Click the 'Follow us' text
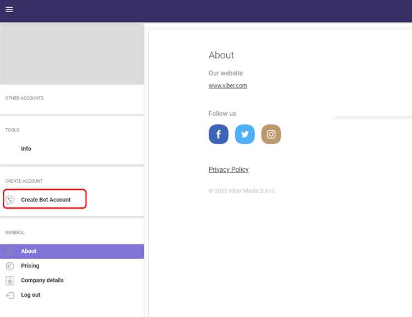The width and height of the screenshot is (412, 317). click(x=222, y=113)
